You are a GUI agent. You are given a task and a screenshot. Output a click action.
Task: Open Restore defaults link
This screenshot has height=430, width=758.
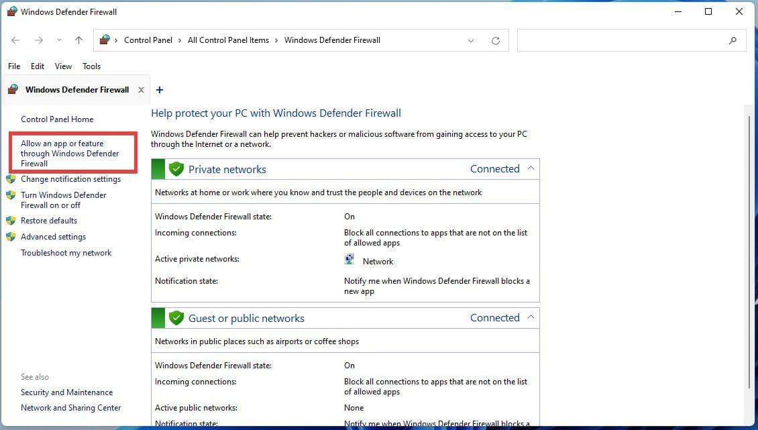(49, 221)
